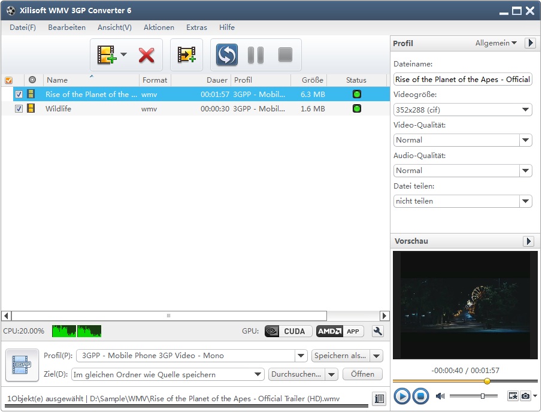Expand the Vorschau panel arrow button
The width and height of the screenshot is (542, 412).
pyautogui.click(x=528, y=241)
